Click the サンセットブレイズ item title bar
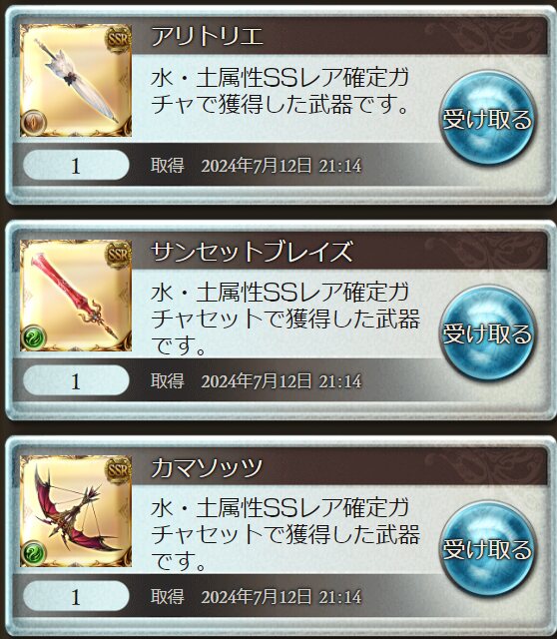557x639 pixels. coord(339,251)
